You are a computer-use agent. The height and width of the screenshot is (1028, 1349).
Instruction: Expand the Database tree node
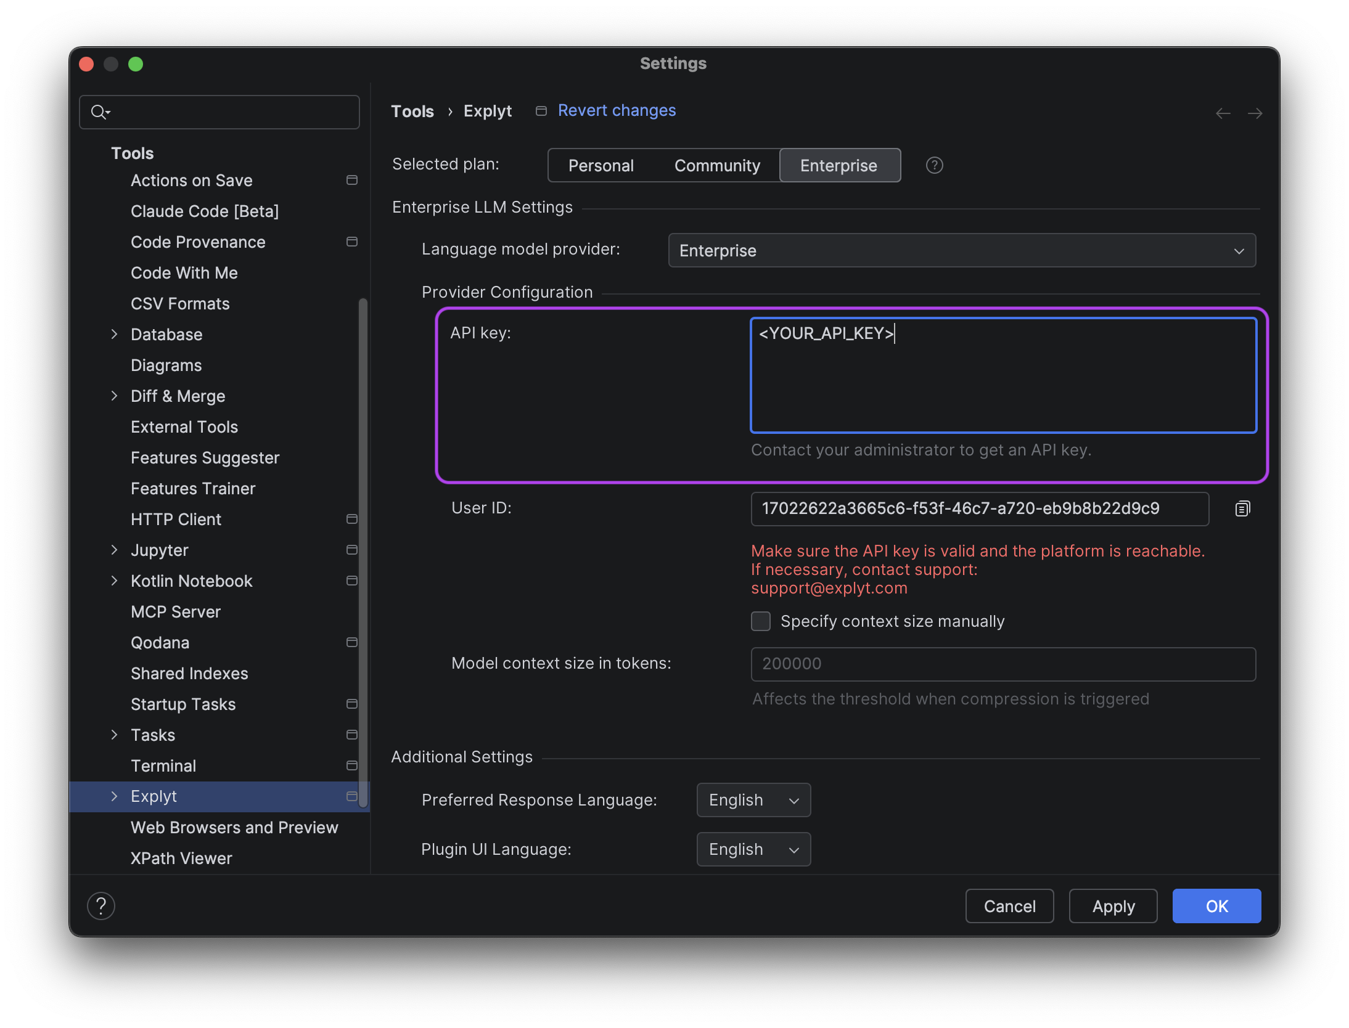(114, 334)
